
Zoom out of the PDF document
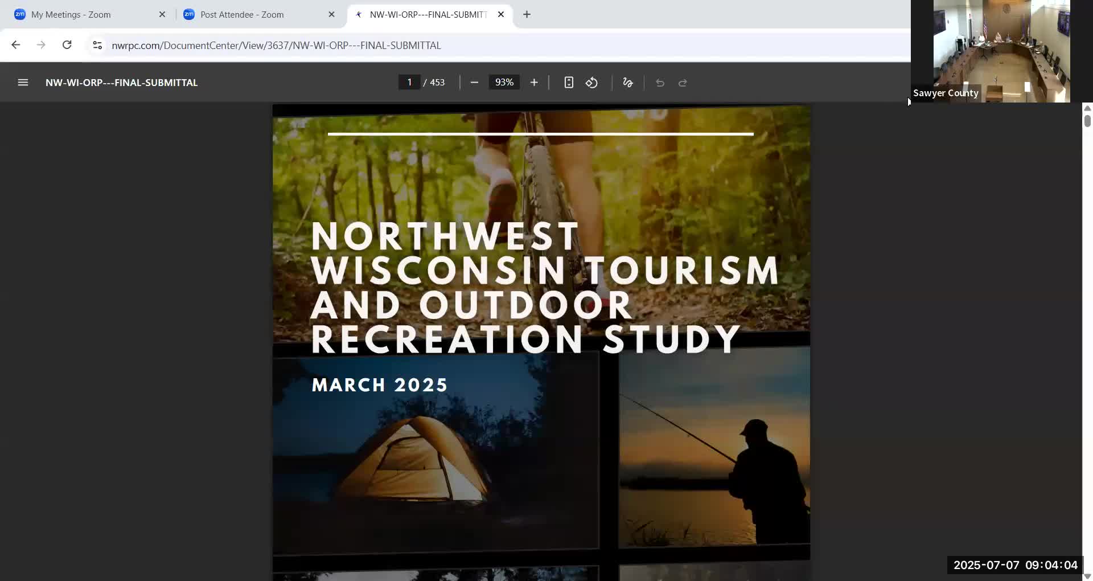point(474,83)
